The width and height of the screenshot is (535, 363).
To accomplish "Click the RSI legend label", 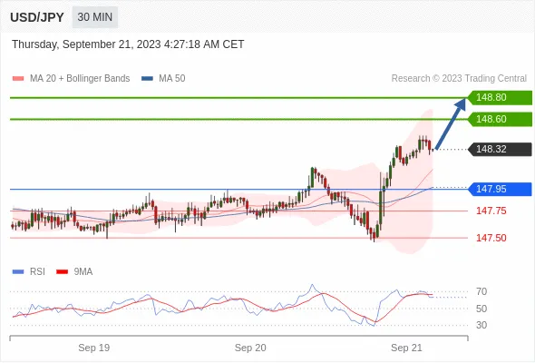I will pyautogui.click(x=37, y=272).
